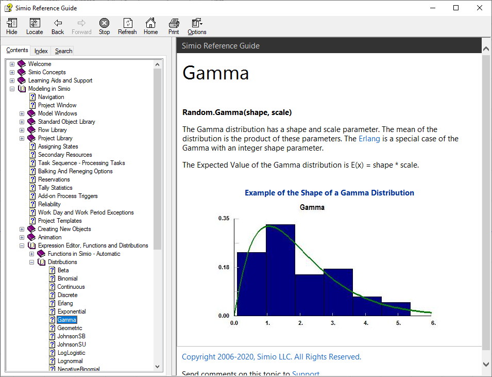The height and width of the screenshot is (377, 492).
Task: Click the Modeling in Simio open-book icon
Action: [x=22, y=89]
